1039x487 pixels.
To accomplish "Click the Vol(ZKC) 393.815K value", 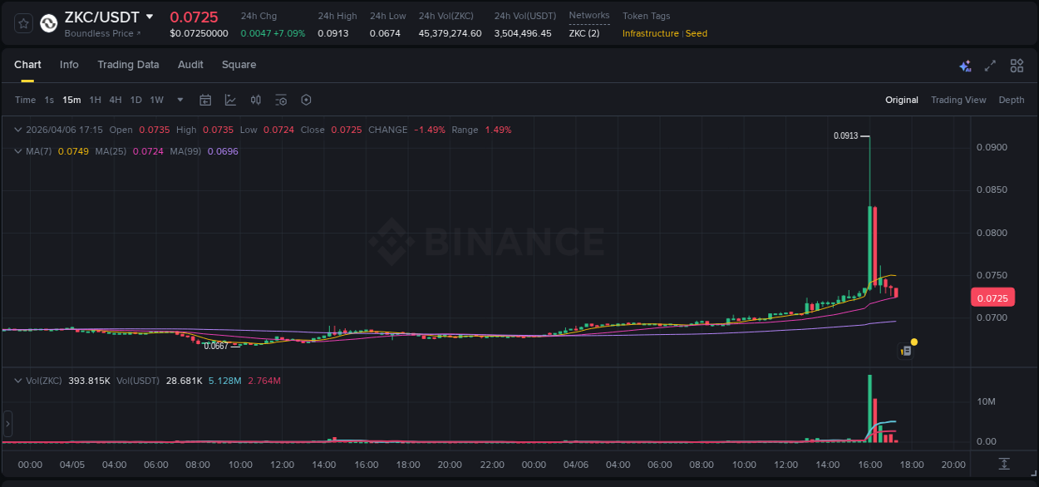I will pyautogui.click(x=90, y=381).
